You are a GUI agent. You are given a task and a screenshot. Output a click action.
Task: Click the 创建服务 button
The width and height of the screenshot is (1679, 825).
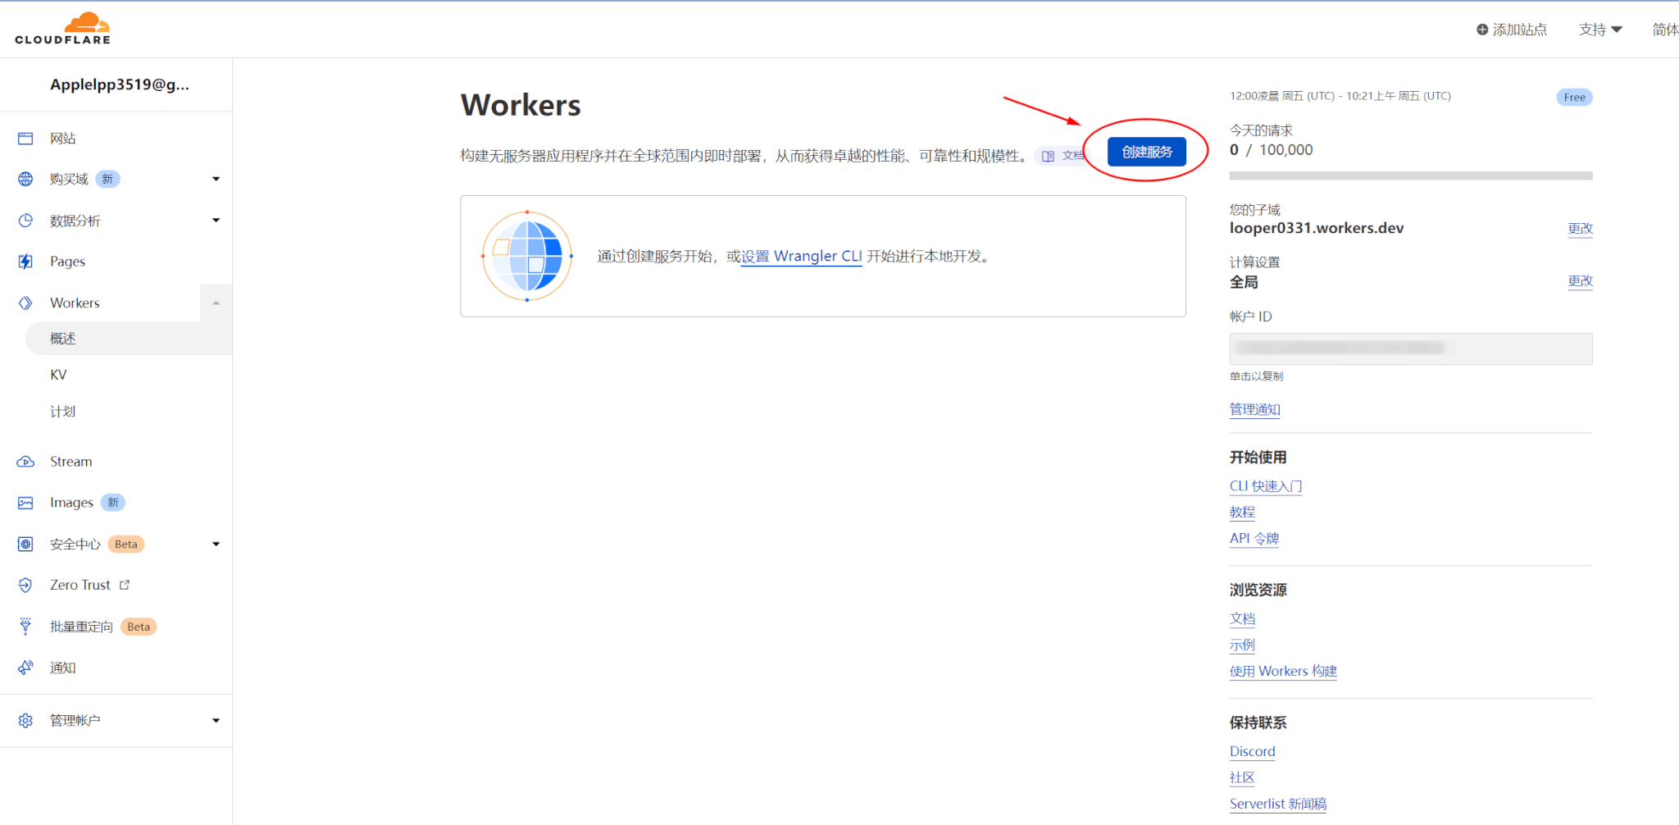[1146, 152]
